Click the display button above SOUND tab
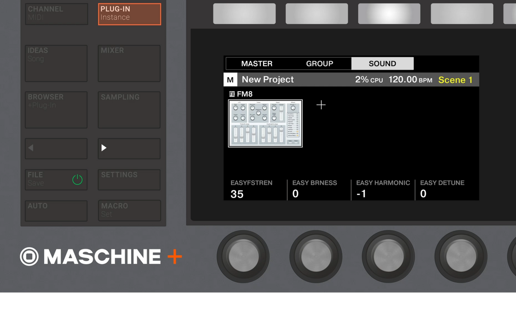The height and width of the screenshot is (333, 516). pyautogui.click(x=389, y=14)
